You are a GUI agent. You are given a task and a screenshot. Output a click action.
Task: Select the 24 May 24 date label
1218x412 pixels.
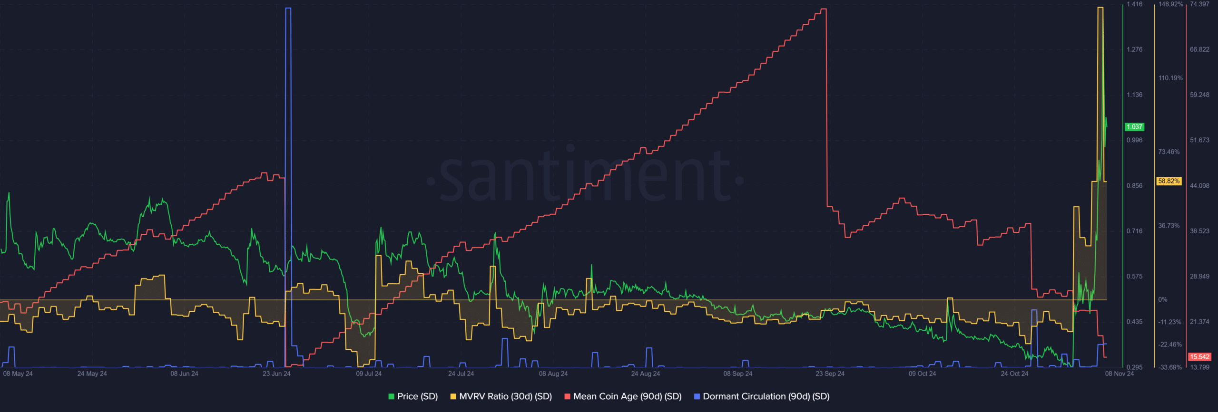pyautogui.click(x=92, y=374)
